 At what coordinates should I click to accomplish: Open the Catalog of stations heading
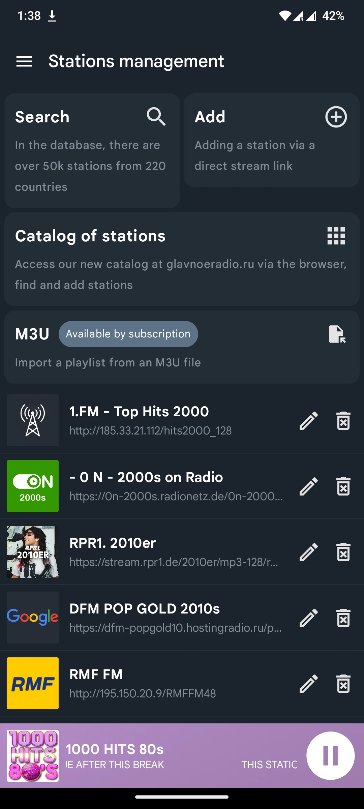[x=90, y=236]
